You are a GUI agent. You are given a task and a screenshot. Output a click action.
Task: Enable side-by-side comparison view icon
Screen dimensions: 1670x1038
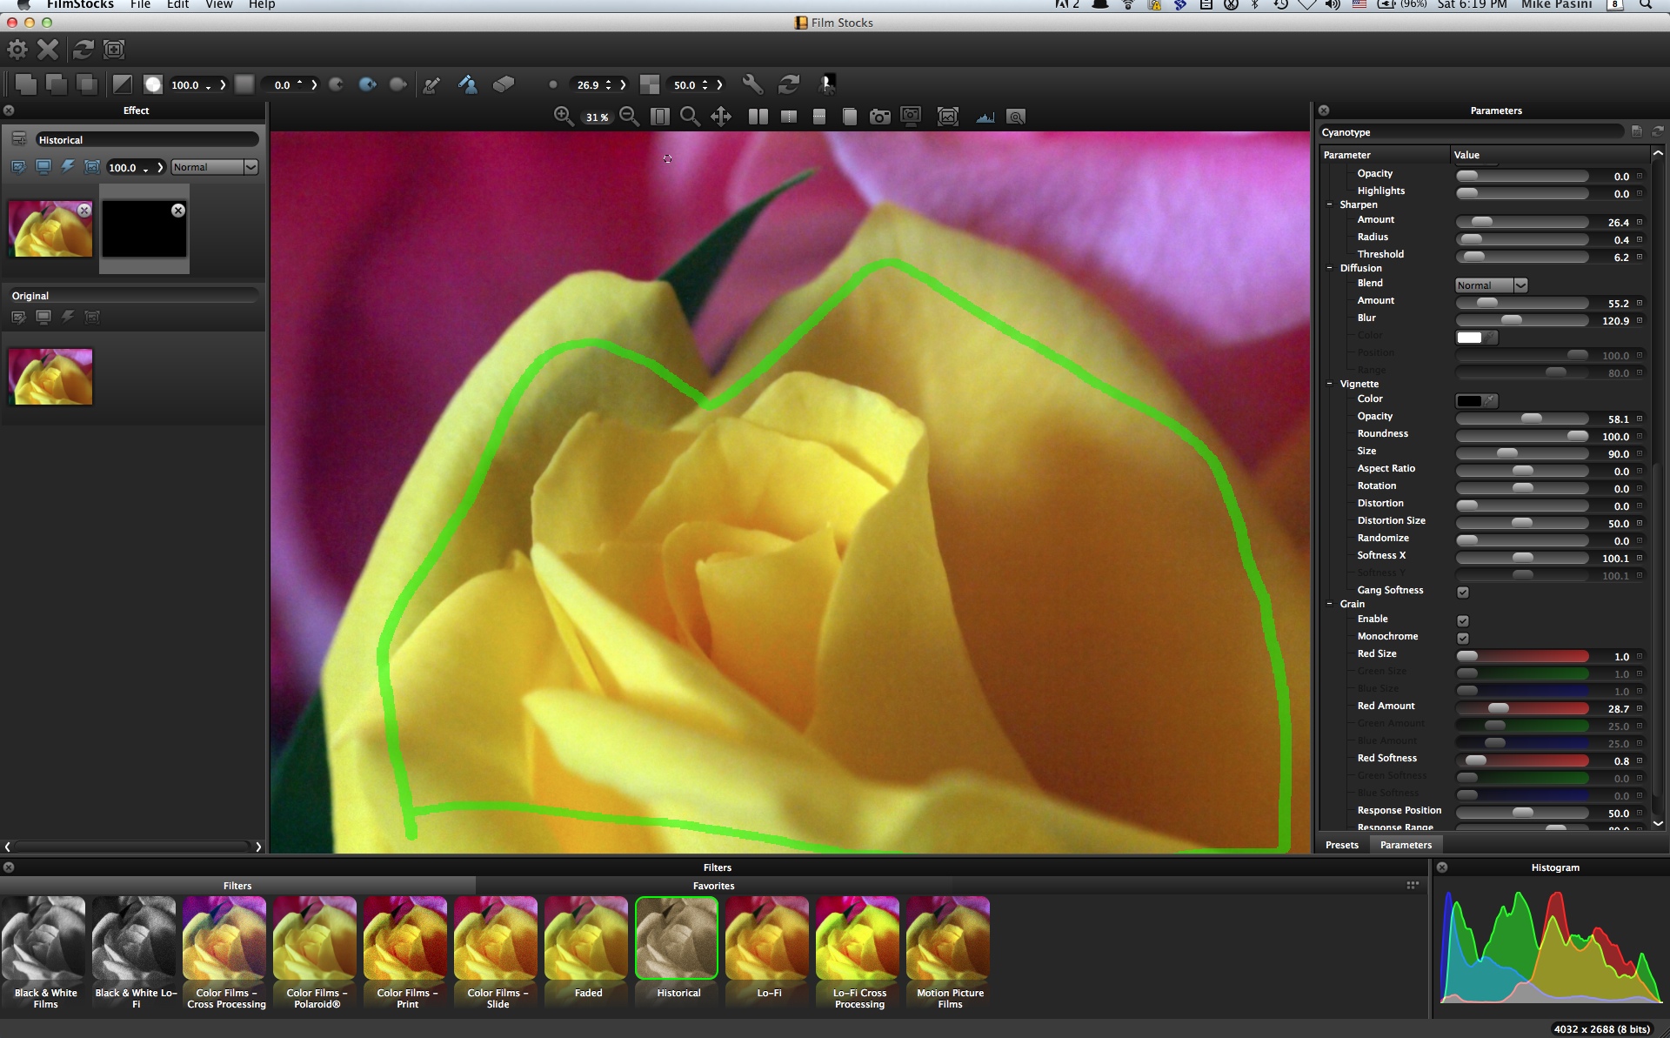click(x=758, y=117)
